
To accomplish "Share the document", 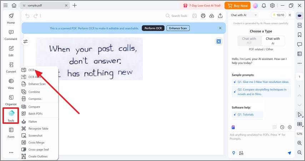I will pos(220,16).
